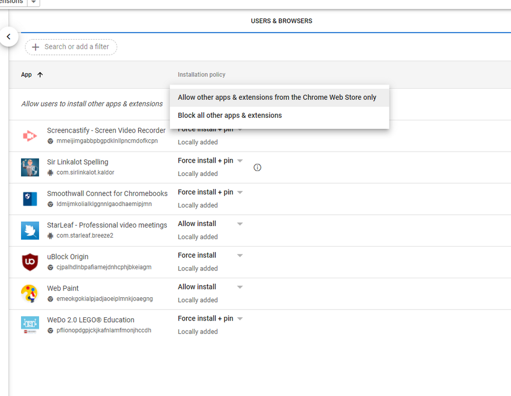511x396 pixels.
Task: Expand WeDo 2.0 installation policy dropdown
Action: (x=240, y=319)
